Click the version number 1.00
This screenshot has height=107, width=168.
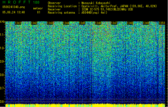(x=36, y=2)
